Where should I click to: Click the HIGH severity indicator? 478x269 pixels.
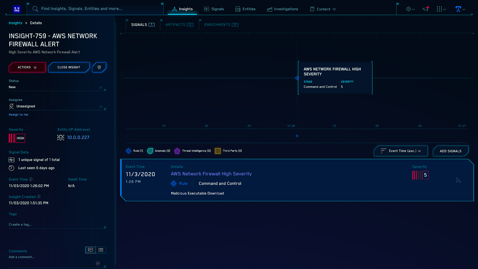pos(17,138)
